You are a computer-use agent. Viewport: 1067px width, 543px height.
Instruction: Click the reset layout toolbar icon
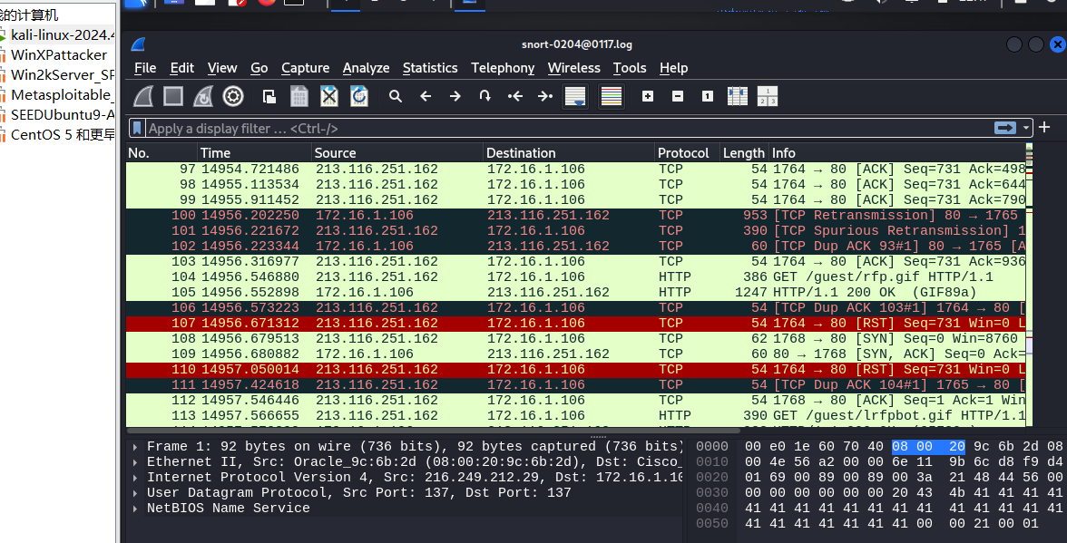tap(768, 96)
